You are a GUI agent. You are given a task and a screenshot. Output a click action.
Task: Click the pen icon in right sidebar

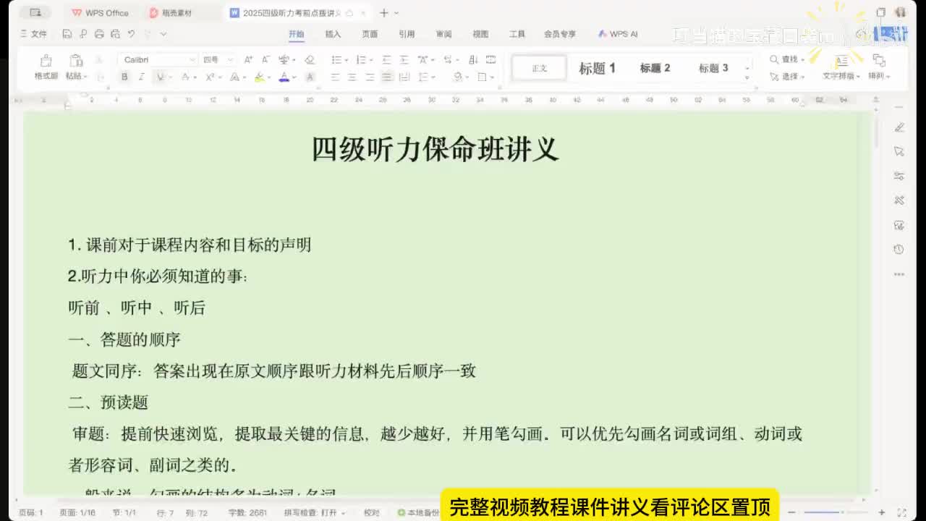click(x=899, y=127)
